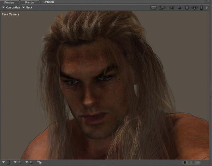Click the plain dark sphere icon in top toolbar
This screenshot has height=166, width=212.
point(179,8)
